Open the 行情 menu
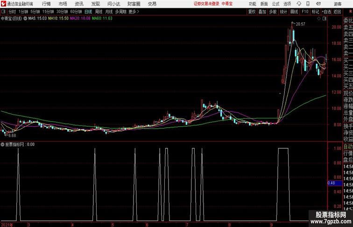 coord(46,4)
